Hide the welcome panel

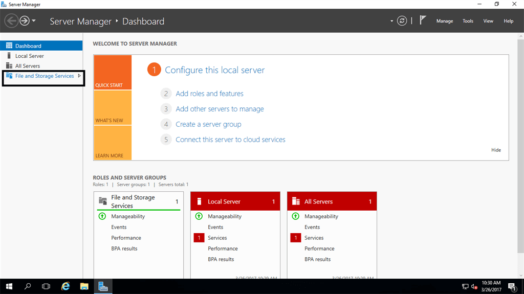click(x=496, y=150)
